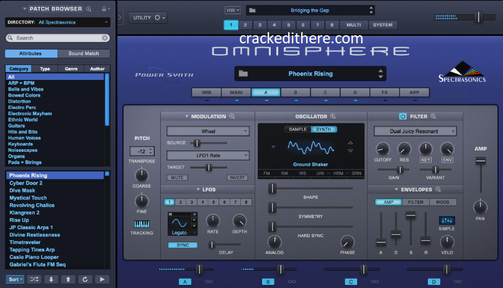Viewport: 503px width, 288px height.
Task: Zoom the Modulation section magnifier
Action: point(232,116)
